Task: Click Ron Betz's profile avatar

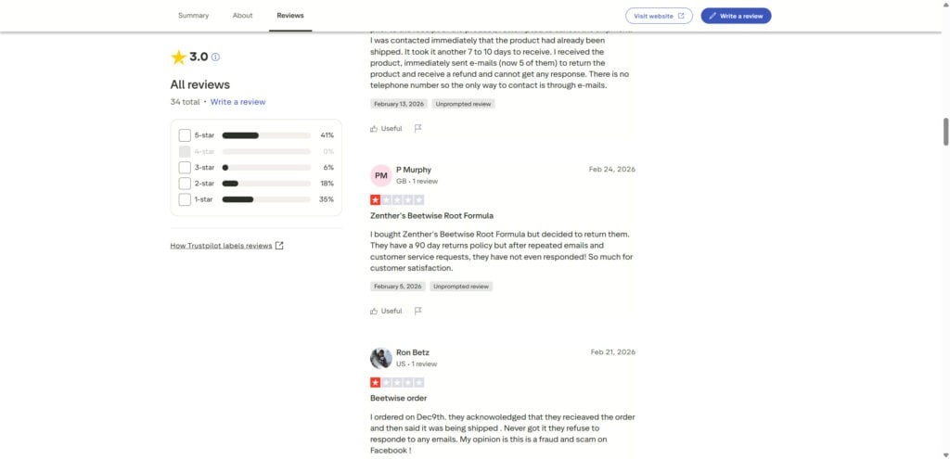Action: pos(380,358)
